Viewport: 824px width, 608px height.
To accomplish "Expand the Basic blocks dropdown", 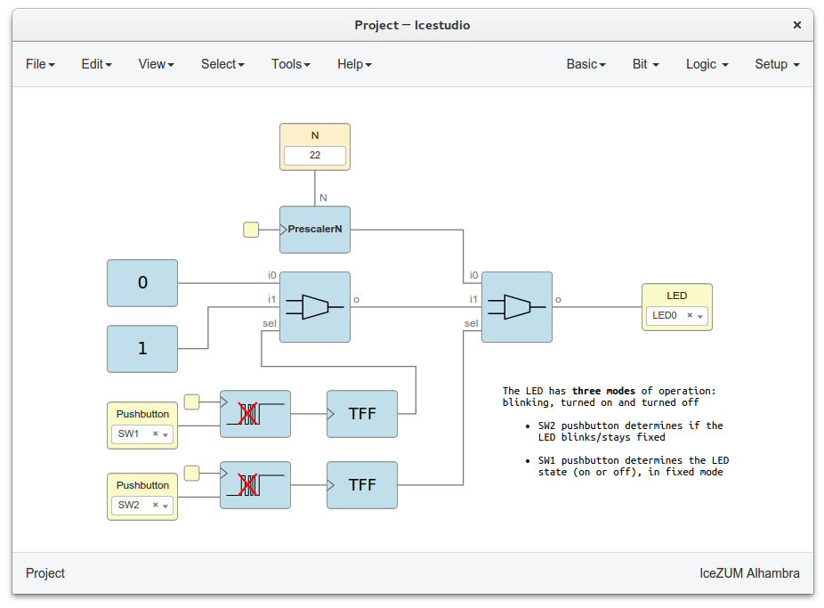I will [x=586, y=64].
